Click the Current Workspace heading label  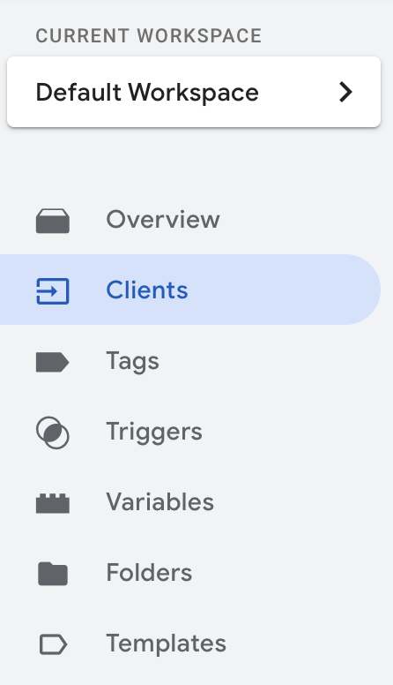148,36
